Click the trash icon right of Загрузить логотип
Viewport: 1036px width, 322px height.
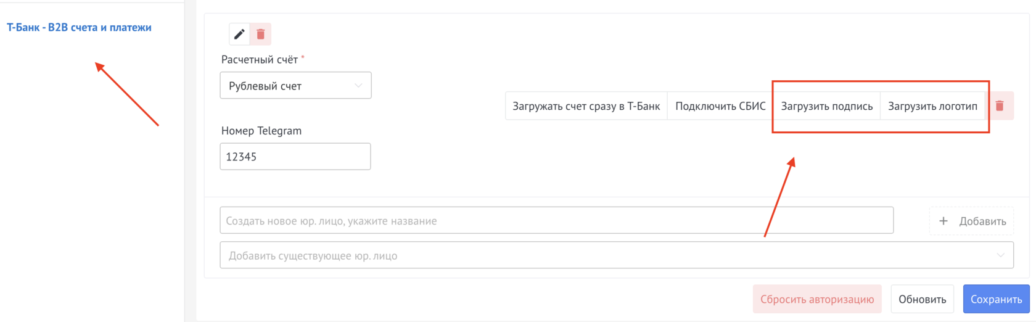pyautogui.click(x=1000, y=106)
